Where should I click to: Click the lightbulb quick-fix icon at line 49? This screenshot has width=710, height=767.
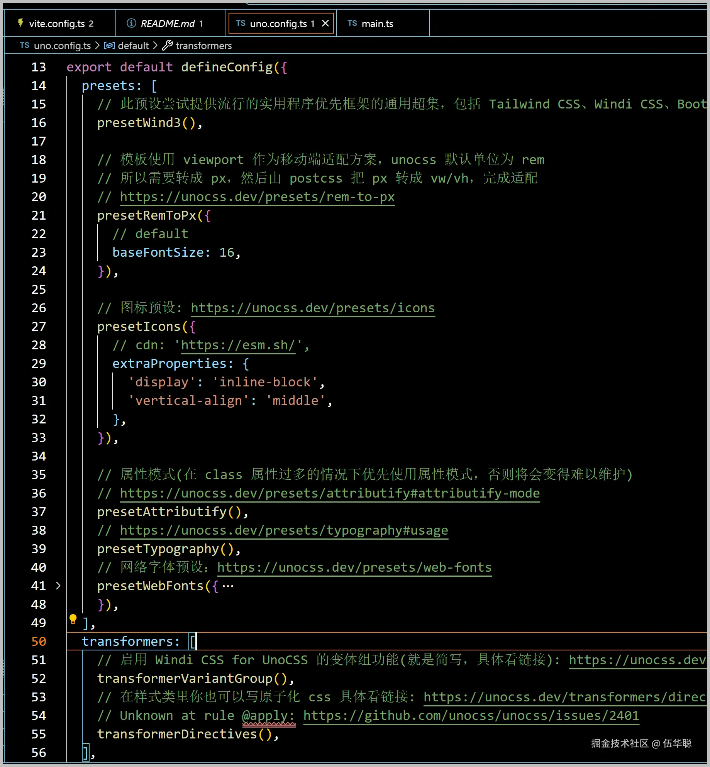point(73,620)
